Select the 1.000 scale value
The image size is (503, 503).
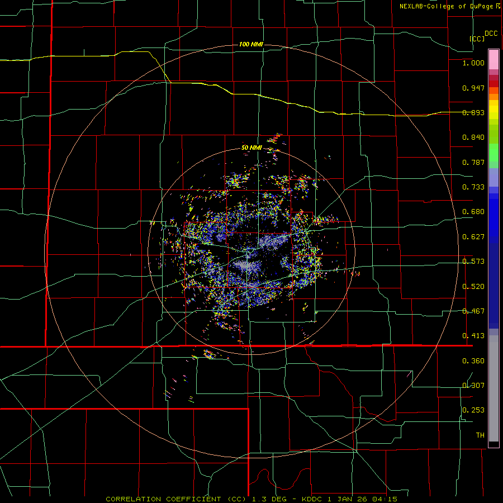coord(473,63)
